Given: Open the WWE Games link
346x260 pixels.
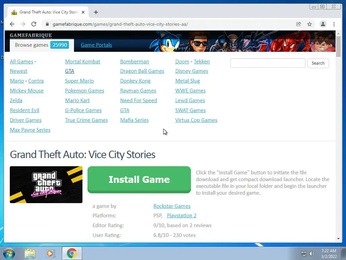Looking at the screenshot, I should (x=191, y=91).
